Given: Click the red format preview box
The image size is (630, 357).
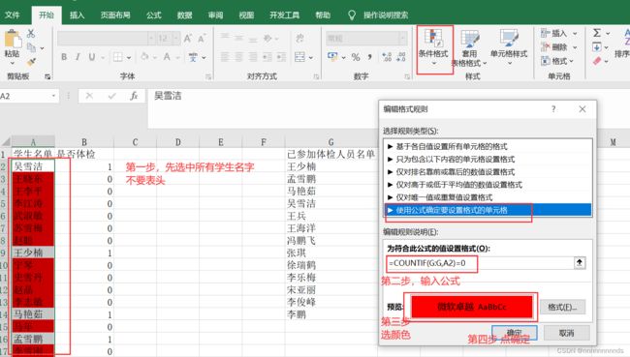Looking at the screenshot, I should click(x=472, y=307).
